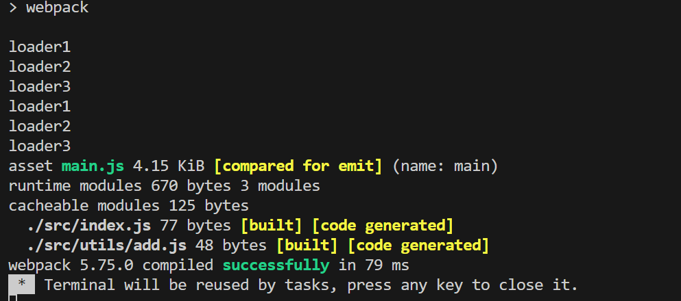Click the first "loader1" output line
The height and width of the screenshot is (301, 681).
click(x=40, y=47)
